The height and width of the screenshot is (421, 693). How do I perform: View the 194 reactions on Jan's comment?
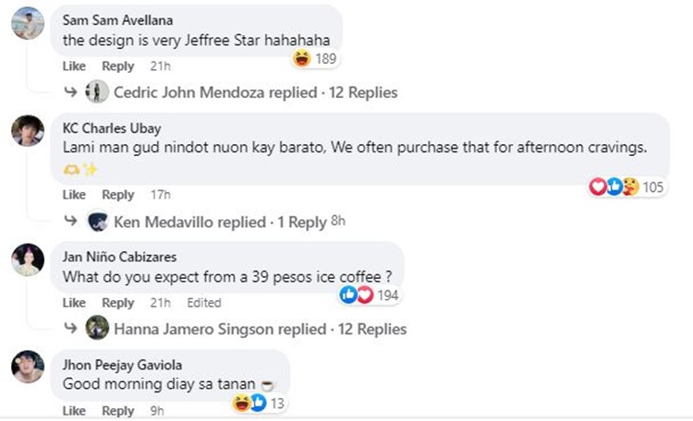[368, 295]
